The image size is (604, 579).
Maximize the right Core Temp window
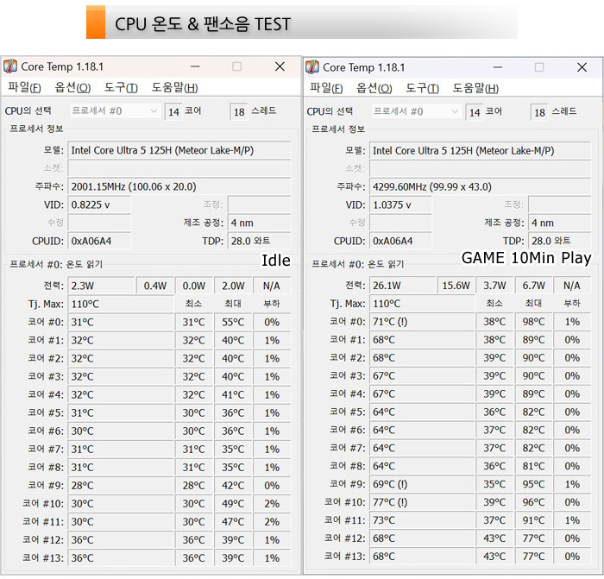tap(539, 66)
